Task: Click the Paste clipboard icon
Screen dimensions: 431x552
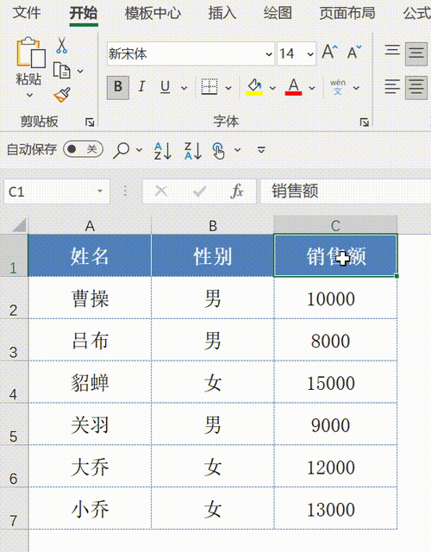Action: [31, 53]
